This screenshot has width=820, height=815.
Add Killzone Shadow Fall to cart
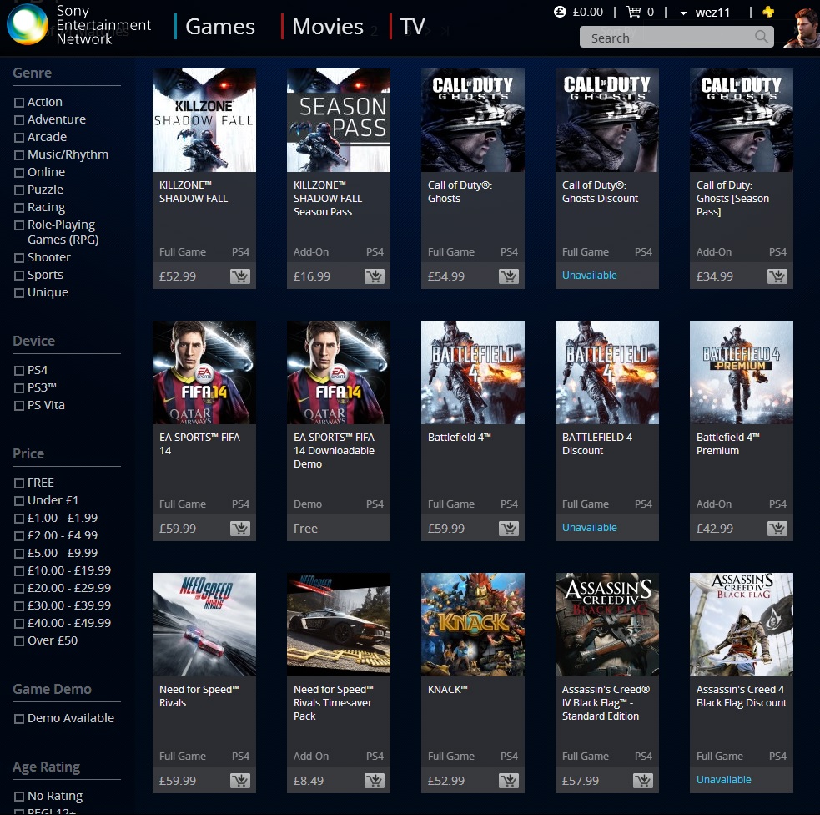(240, 276)
